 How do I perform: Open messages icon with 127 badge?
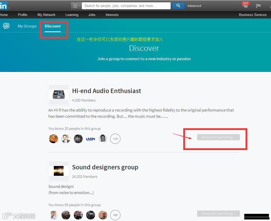(x=246, y=5)
